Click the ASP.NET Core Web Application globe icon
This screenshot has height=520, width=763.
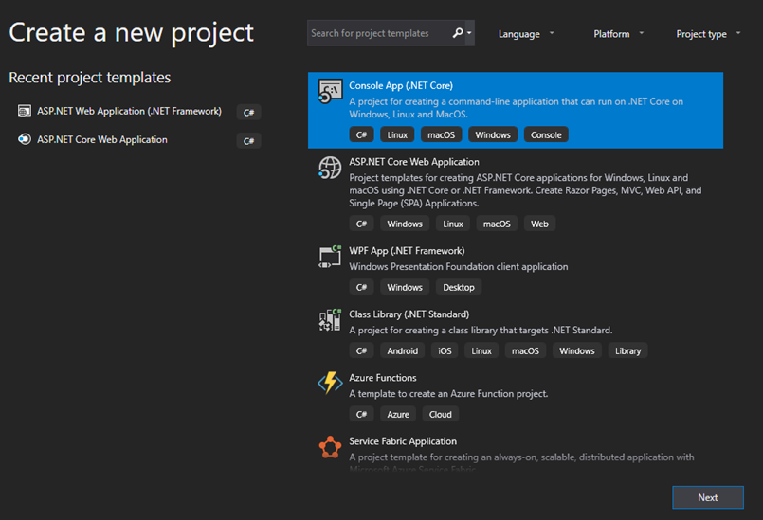tap(330, 168)
